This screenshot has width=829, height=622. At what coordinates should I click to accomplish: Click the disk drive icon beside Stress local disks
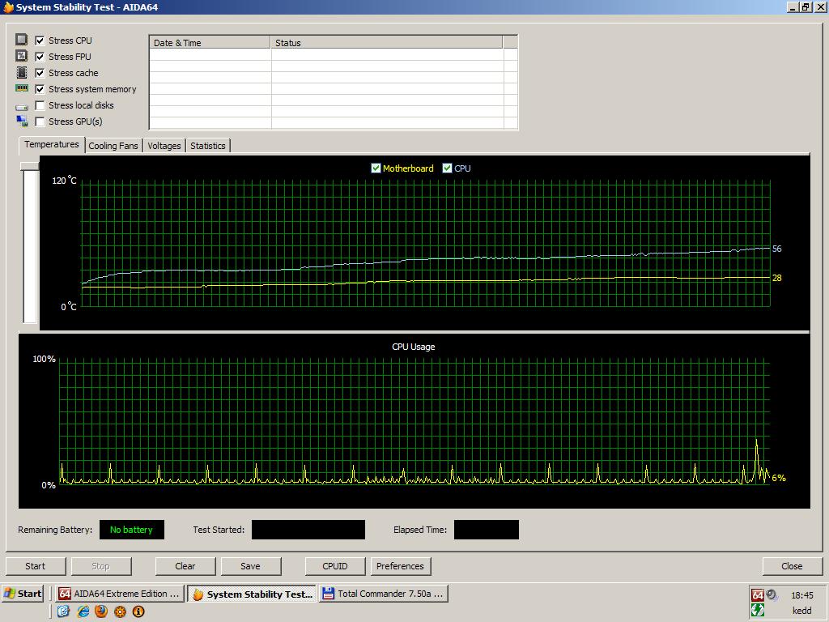coord(22,107)
